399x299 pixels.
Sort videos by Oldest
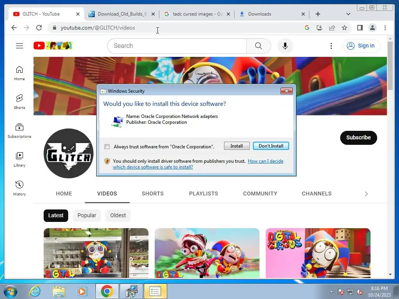118,215
